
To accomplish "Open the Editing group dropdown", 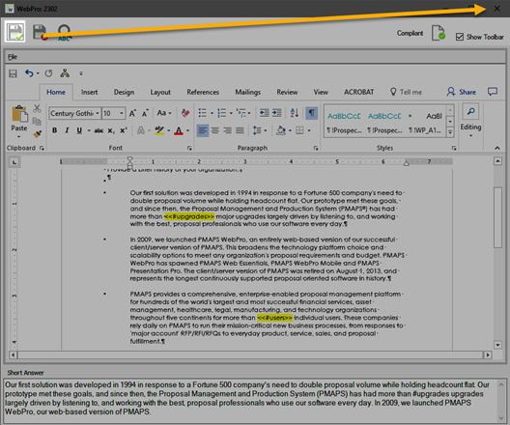I will pos(470,121).
